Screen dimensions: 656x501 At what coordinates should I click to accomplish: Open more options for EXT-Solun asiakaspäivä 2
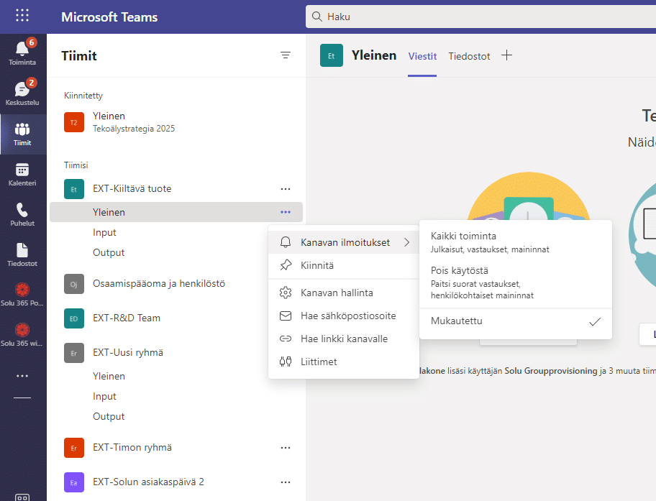pos(286,482)
